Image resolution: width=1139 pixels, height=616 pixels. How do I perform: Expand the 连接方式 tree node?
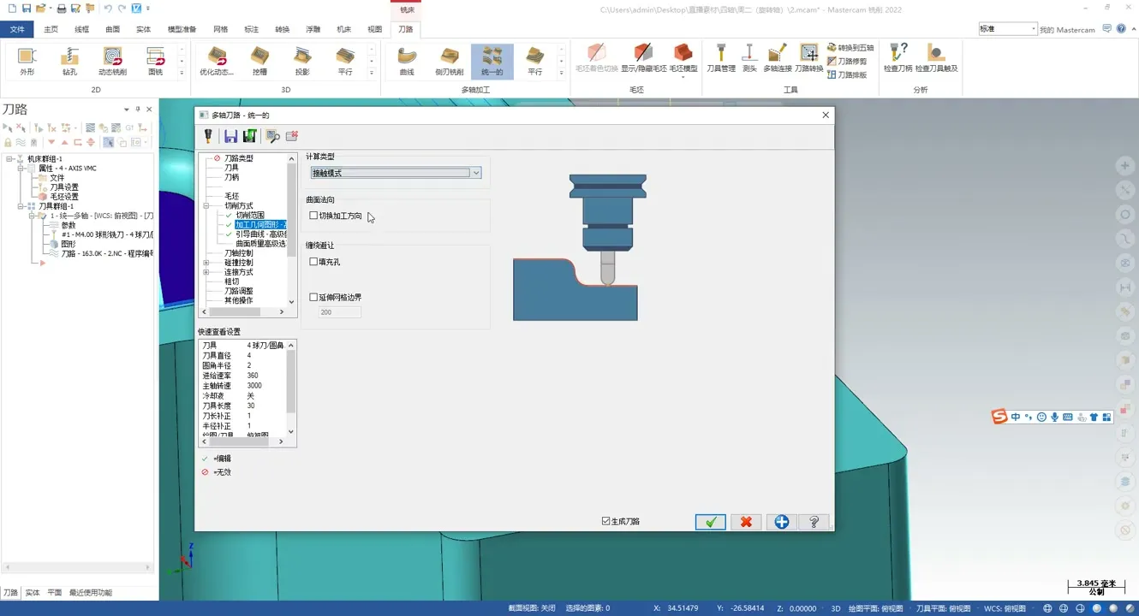point(206,272)
